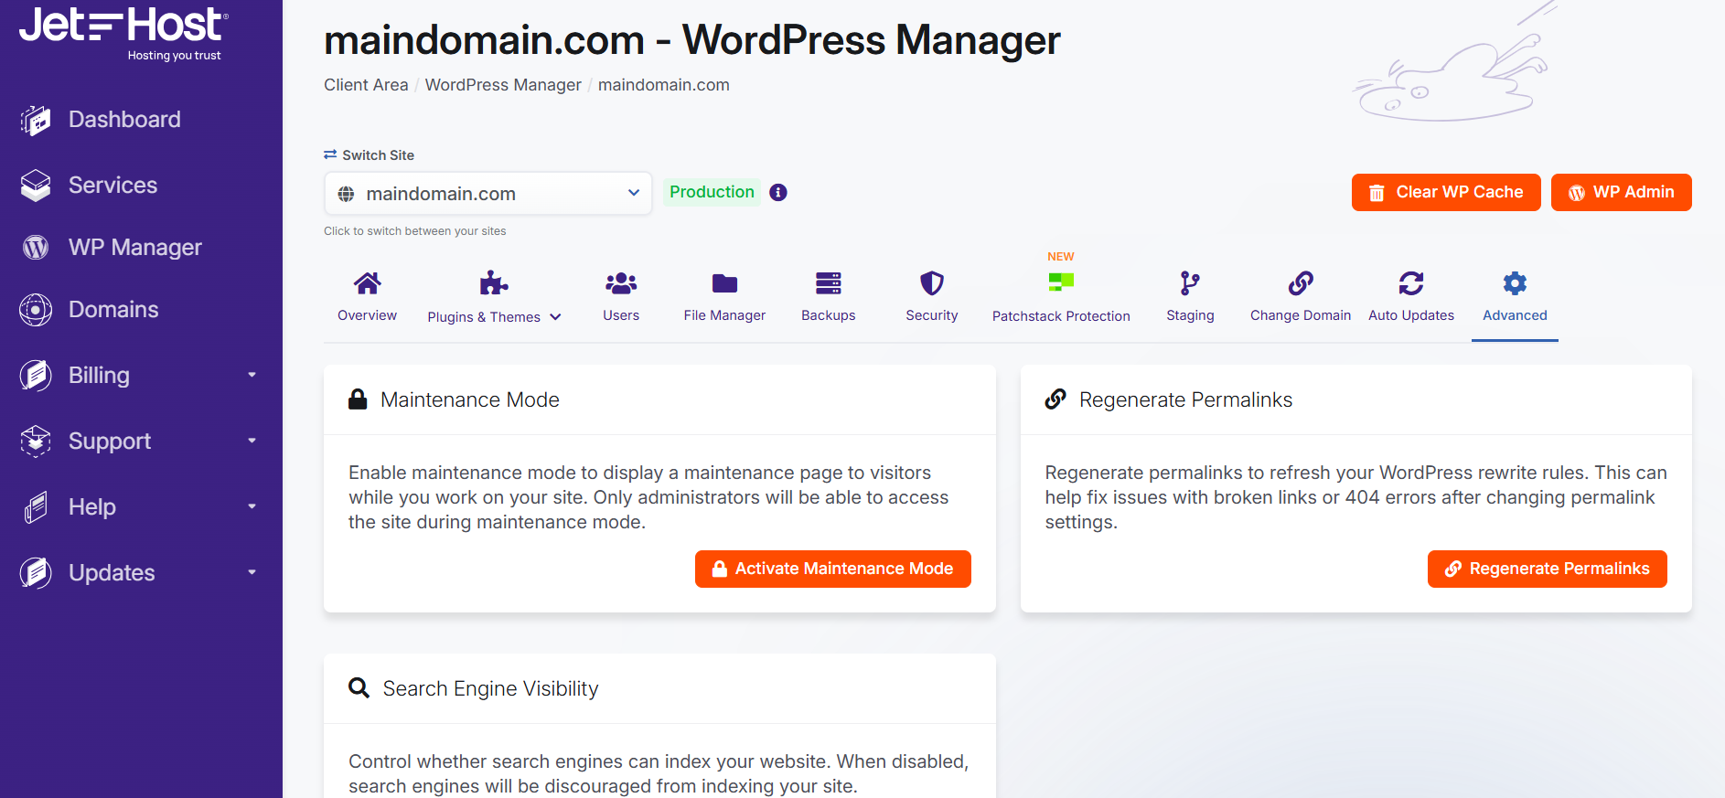
Task: Click the File Manager folder icon
Action: (x=724, y=283)
